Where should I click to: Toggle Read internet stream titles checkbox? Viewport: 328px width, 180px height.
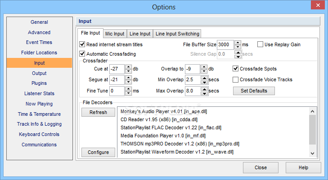[82, 44]
